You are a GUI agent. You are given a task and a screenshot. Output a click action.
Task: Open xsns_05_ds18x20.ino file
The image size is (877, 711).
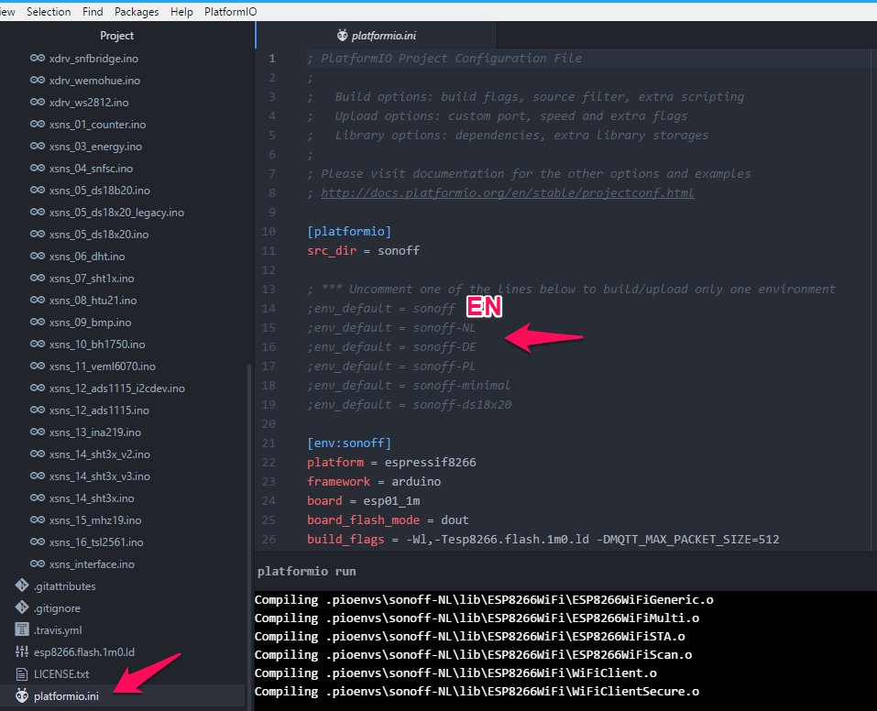pos(99,235)
